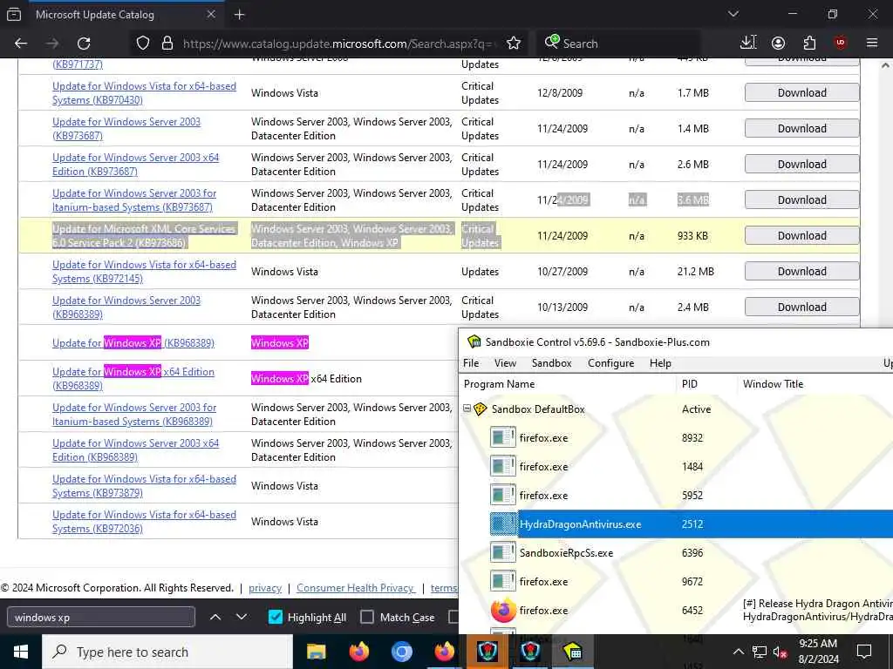Select the firefox.exe row with PID 9672
This screenshot has width=893, height=669.
pyautogui.click(x=677, y=581)
